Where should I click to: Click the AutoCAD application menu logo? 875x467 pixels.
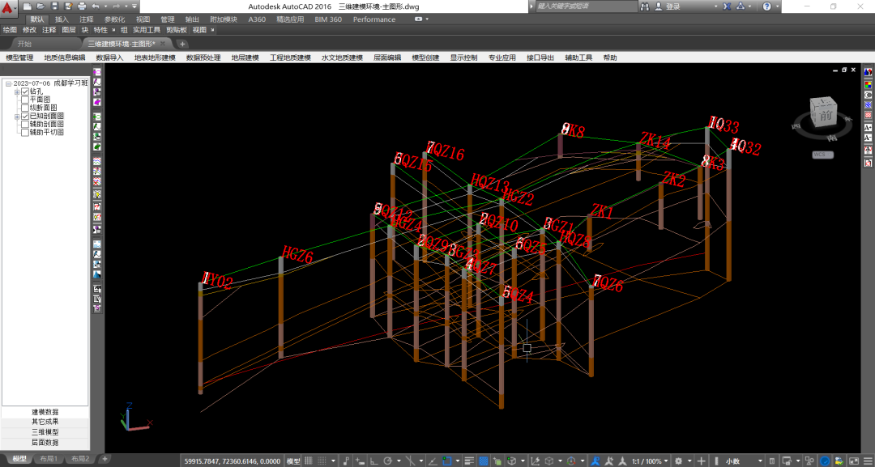pos(9,9)
